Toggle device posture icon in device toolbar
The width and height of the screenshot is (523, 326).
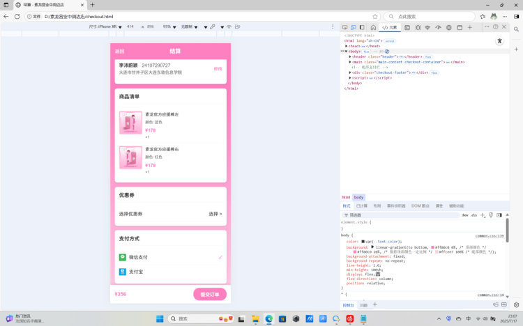pos(238,26)
